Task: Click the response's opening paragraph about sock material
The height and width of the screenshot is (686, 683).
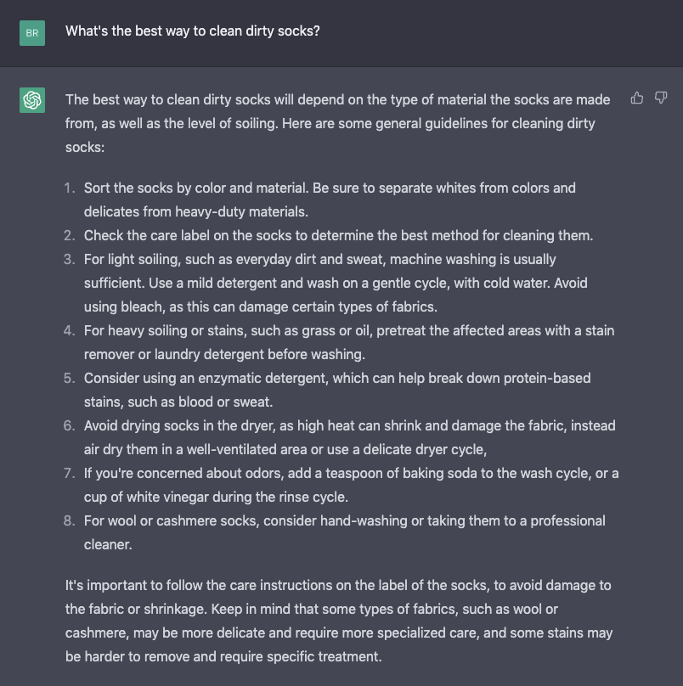Action: coord(337,123)
